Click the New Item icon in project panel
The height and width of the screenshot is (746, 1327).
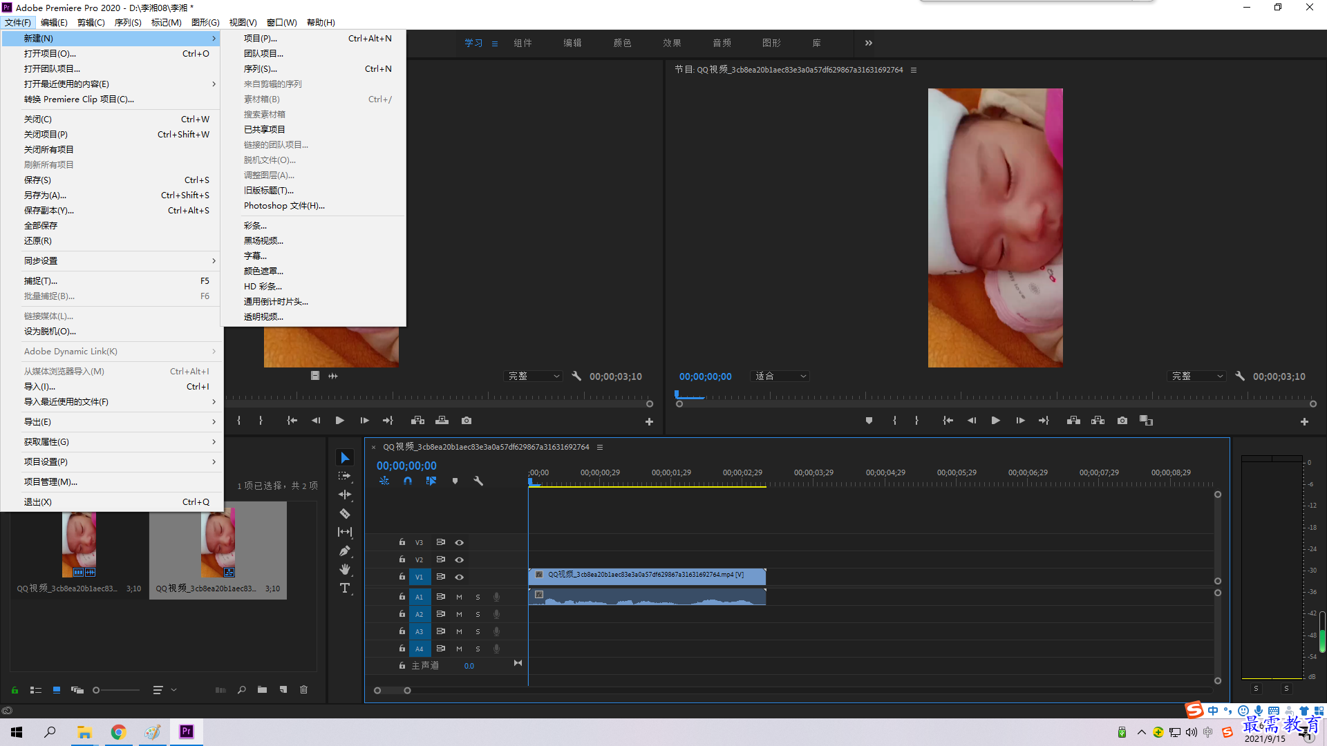coord(283,689)
